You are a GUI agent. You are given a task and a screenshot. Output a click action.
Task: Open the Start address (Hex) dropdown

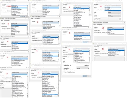(83, 67)
